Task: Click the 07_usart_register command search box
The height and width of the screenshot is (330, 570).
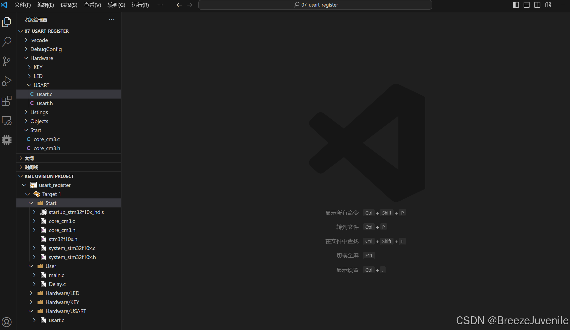Action: (x=315, y=5)
